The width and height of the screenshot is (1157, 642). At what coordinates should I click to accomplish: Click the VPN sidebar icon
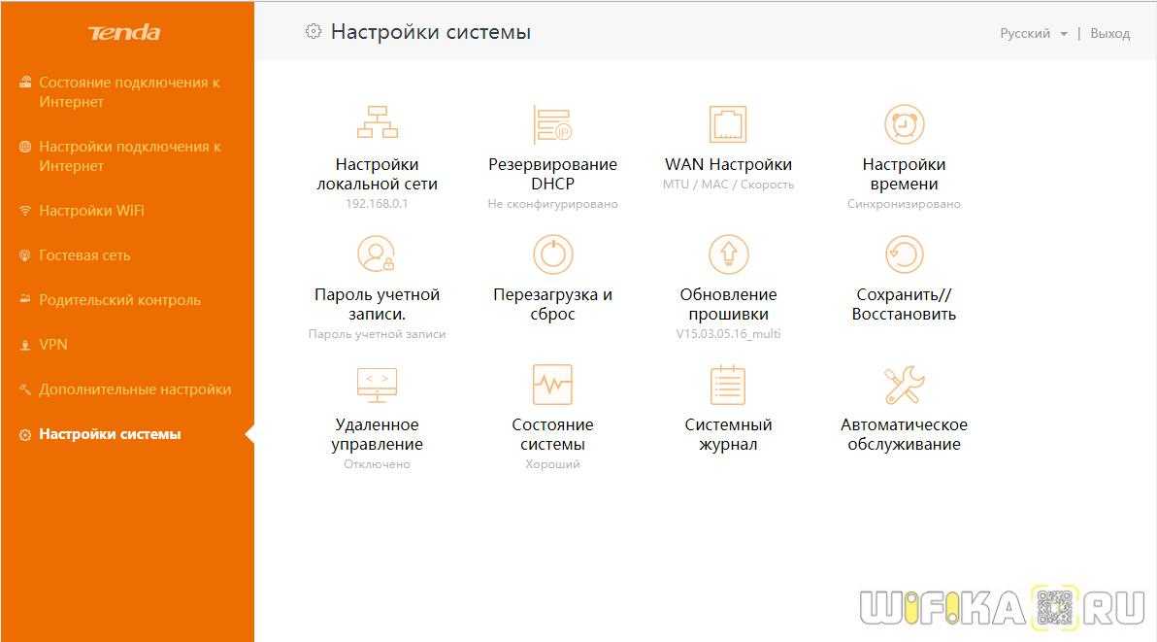click(x=25, y=345)
